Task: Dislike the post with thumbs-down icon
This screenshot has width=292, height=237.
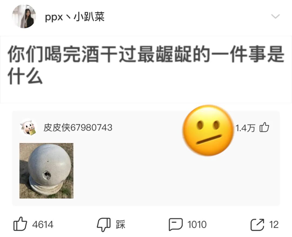Action: coord(104,225)
